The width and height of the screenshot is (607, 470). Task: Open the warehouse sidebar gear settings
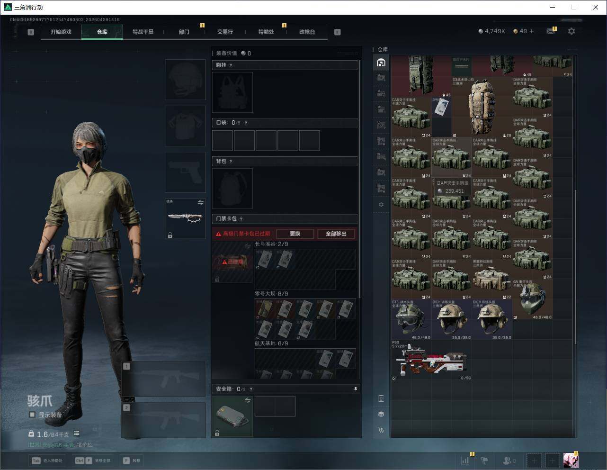tap(381, 205)
